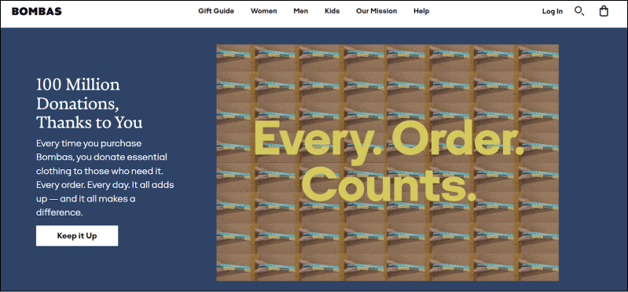Click the Keep it Up button
This screenshot has height=292, width=628.
click(77, 236)
